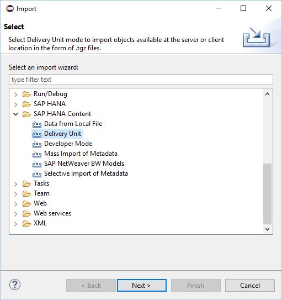This screenshot has width=282, height=300.
Task: Open help with the question mark icon
Action: [x=15, y=285]
